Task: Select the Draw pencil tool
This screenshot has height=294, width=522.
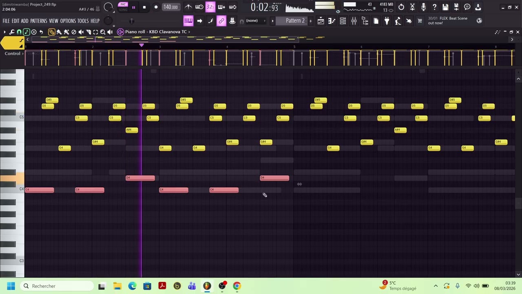Action: (x=52, y=32)
